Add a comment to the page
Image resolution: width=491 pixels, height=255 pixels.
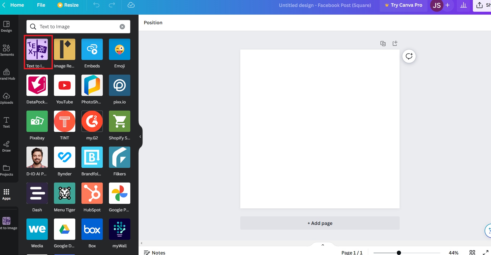(x=409, y=56)
